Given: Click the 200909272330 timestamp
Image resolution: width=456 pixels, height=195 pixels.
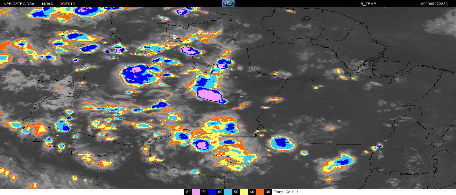Looking at the screenshot, I should point(434,4).
